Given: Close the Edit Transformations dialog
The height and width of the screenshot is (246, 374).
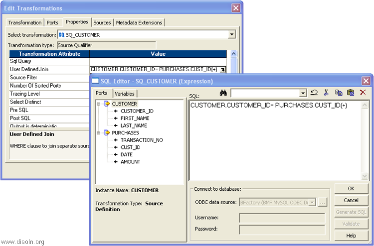Looking at the screenshot, I should coord(236,8).
